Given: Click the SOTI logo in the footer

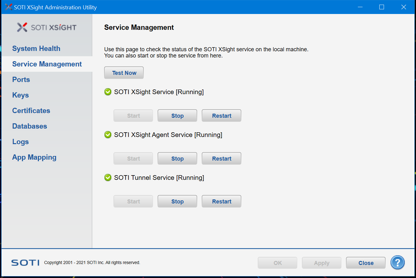Looking at the screenshot, I should (x=25, y=263).
